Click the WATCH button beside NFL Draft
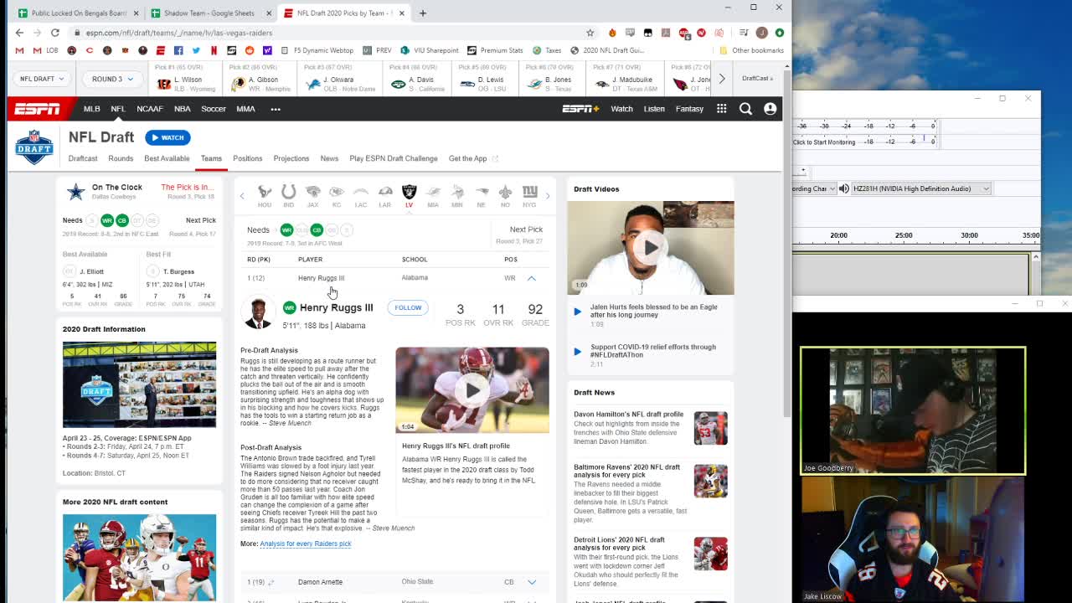Viewport: 1072px width, 603px height. click(167, 137)
